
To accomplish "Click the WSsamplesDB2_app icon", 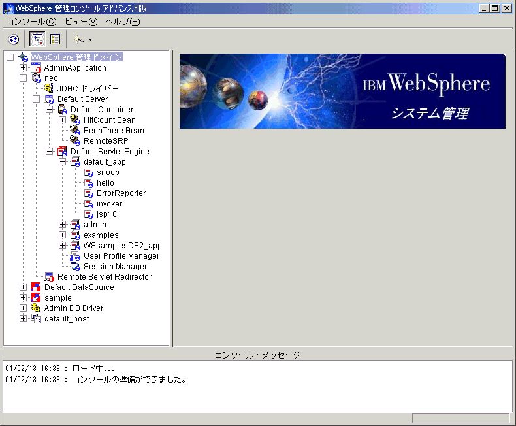I will (75, 246).
